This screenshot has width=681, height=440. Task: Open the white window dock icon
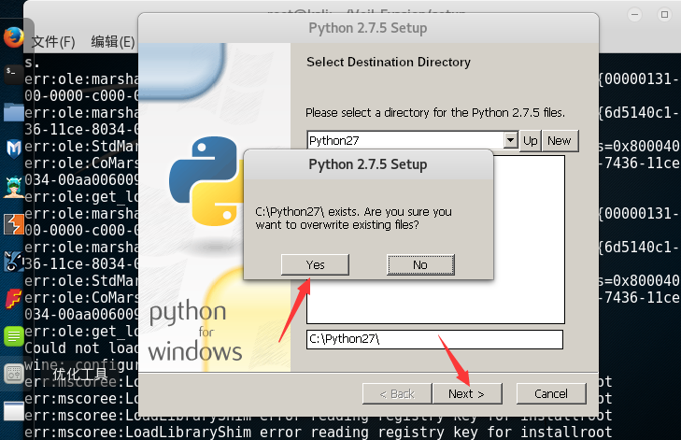[14, 411]
